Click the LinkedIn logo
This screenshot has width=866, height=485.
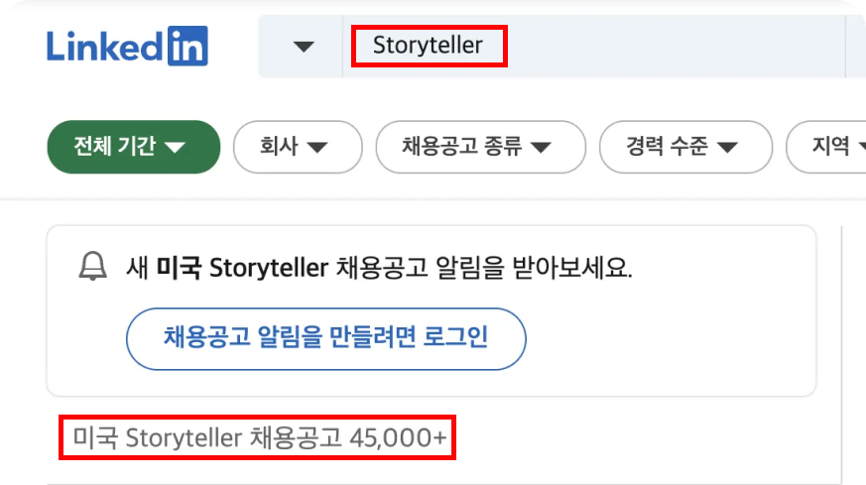[128, 46]
